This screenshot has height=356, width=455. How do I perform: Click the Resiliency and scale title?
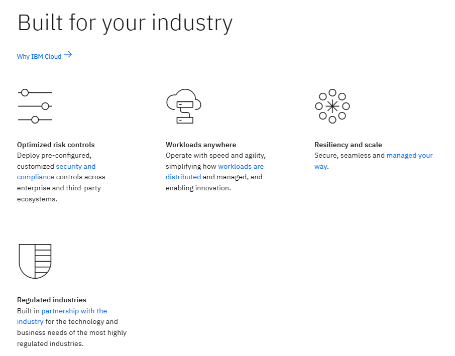click(348, 145)
